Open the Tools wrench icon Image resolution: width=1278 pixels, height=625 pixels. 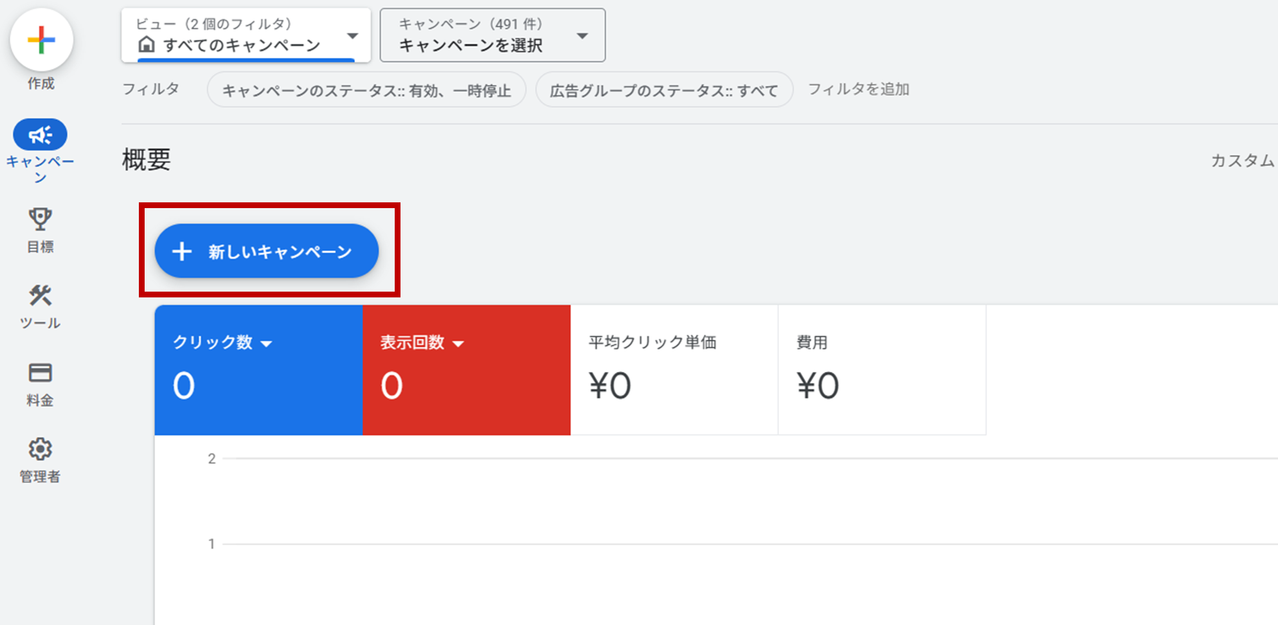click(x=40, y=295)
